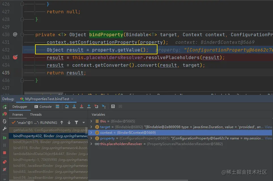Click the Trace Current Stream Chain icon

pos(120,106)
